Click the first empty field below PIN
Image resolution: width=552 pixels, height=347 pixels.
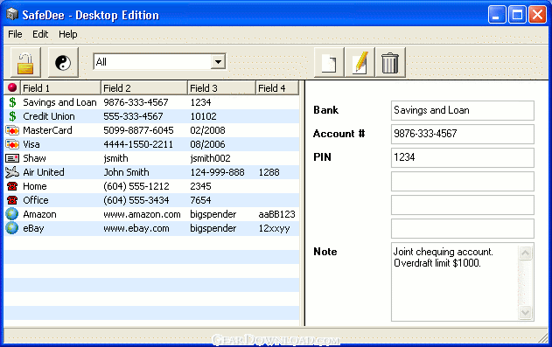tap(462, 181)
